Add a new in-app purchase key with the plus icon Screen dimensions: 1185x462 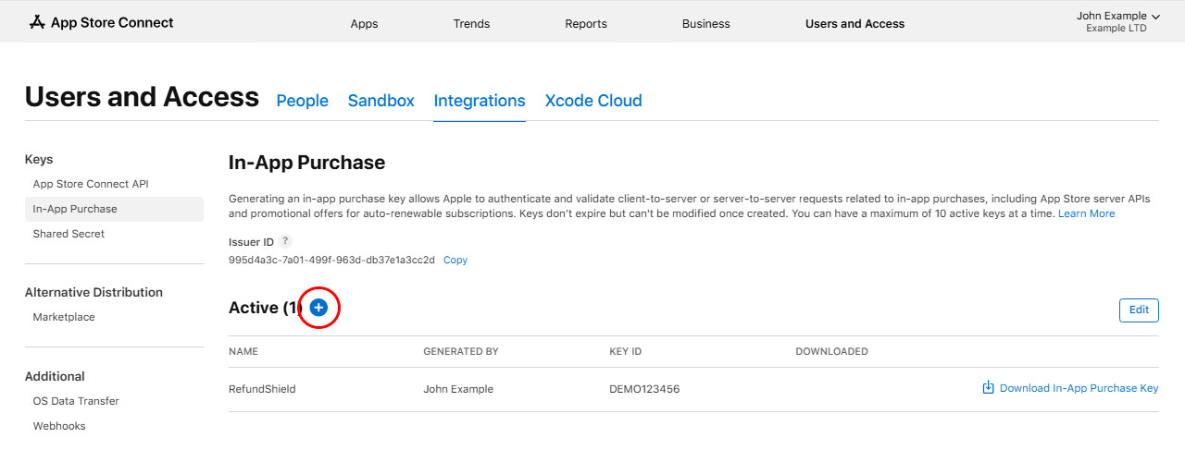coord(318,308)
